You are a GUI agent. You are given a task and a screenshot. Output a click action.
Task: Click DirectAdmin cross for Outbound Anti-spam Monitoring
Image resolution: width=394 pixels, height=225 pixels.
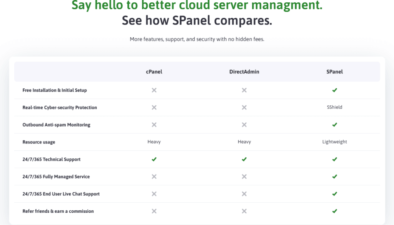(x=244, y=125)
